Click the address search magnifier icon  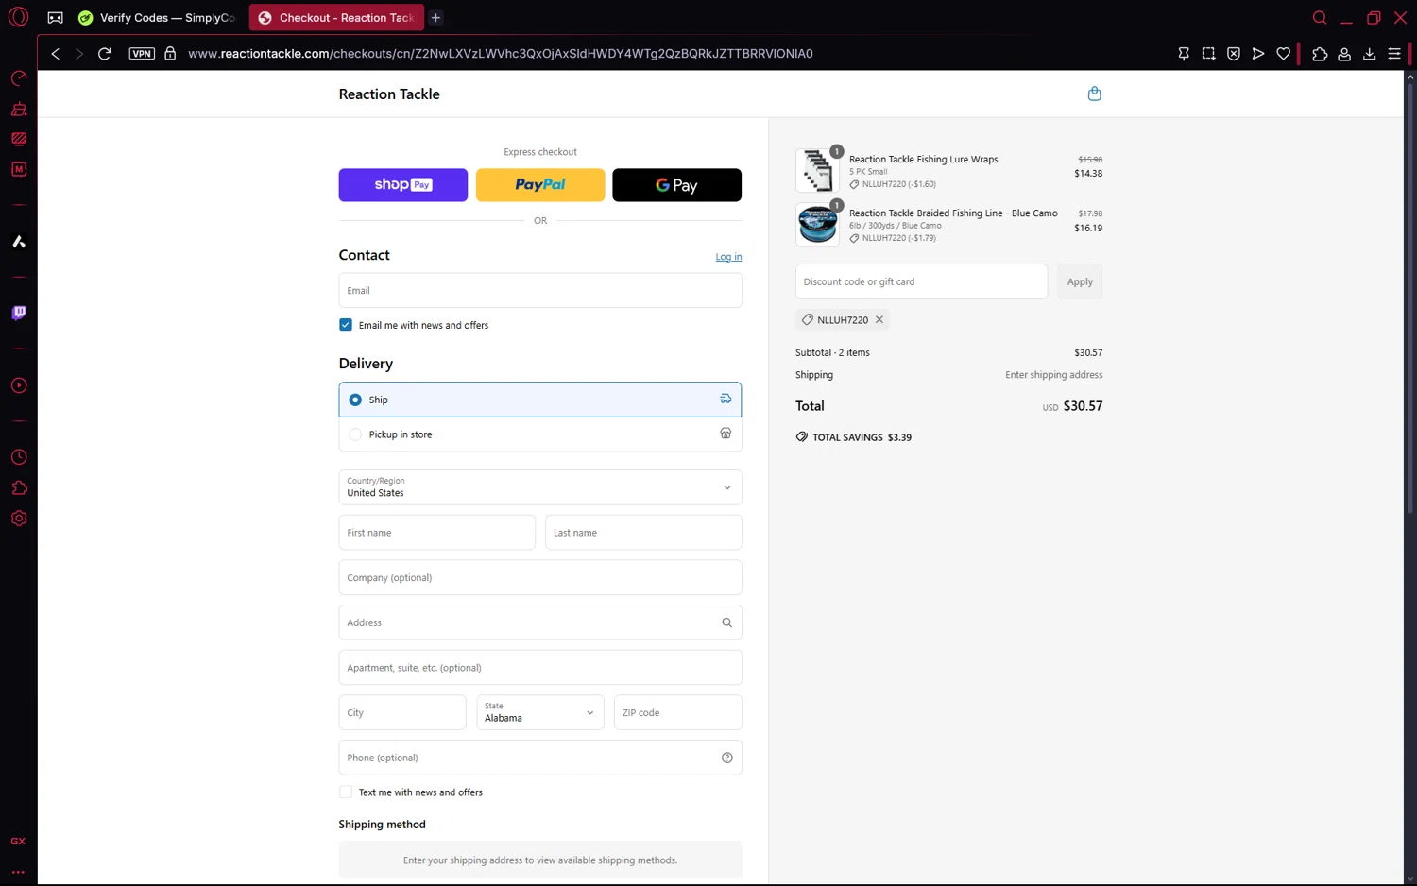tap(726, 622)
